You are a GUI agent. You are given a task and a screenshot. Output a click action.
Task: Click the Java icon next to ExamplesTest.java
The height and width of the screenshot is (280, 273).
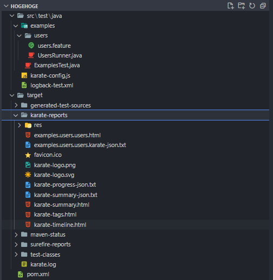(x=28, y=65)
